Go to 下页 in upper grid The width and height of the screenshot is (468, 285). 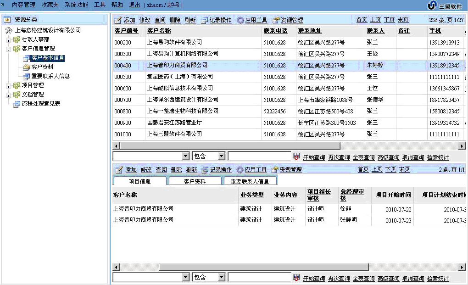point(389,20)
